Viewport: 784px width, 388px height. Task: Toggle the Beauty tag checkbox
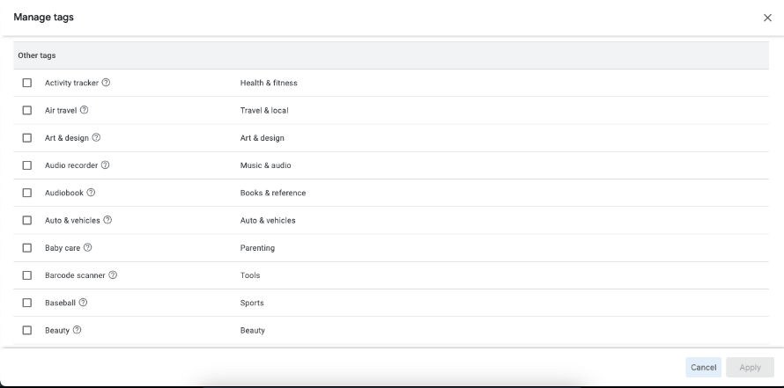26,330
